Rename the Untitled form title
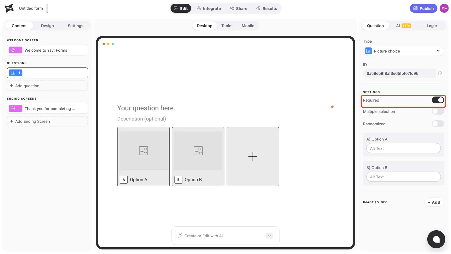 click(31, 8)
